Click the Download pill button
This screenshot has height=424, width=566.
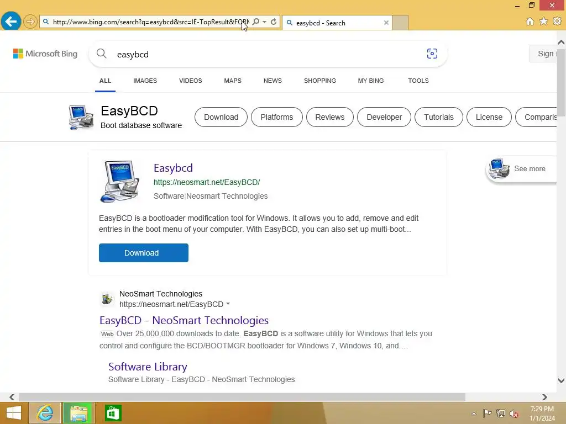tap(221, 117)
